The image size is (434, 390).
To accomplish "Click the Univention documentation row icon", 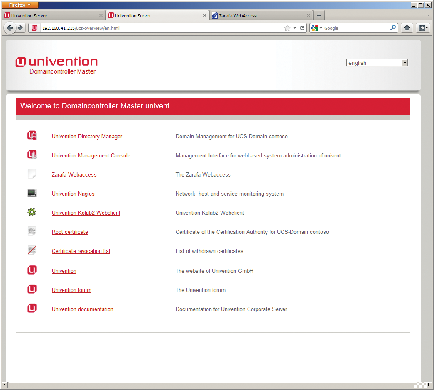I will pyautogui.click(x=32, y=308).
